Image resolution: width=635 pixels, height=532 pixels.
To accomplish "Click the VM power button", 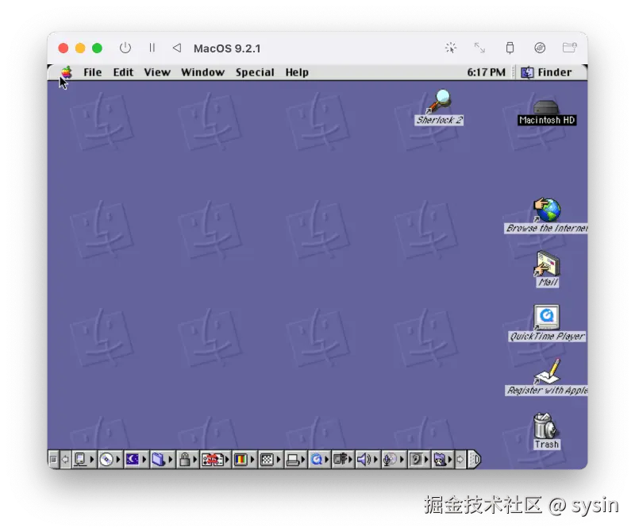I will [x=125, y=48].
